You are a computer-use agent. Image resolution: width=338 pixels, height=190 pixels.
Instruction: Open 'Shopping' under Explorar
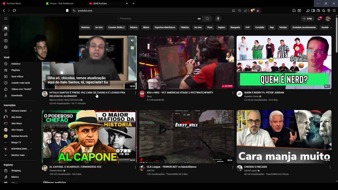16,171
